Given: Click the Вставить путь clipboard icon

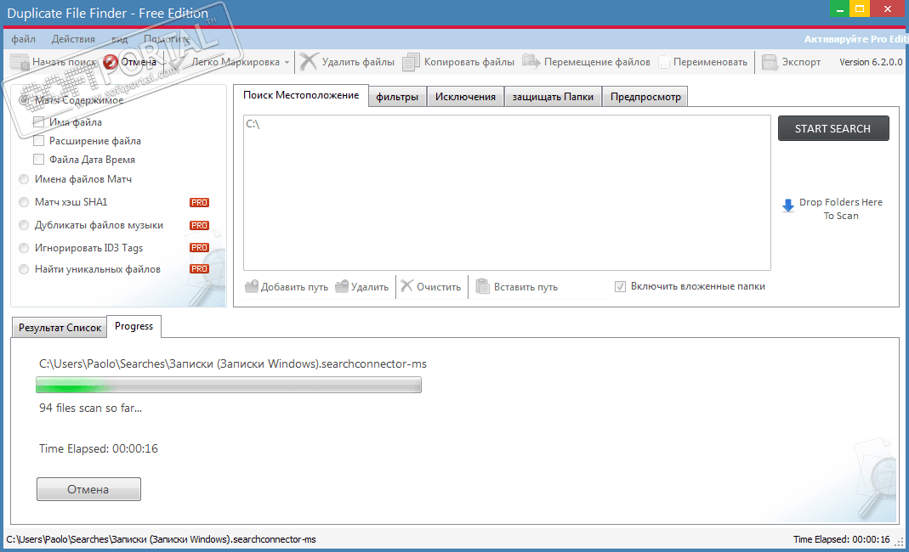Looking at the screenshot, I should 482,286.
